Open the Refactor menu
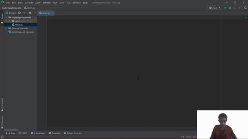 [x=47, y=3]
